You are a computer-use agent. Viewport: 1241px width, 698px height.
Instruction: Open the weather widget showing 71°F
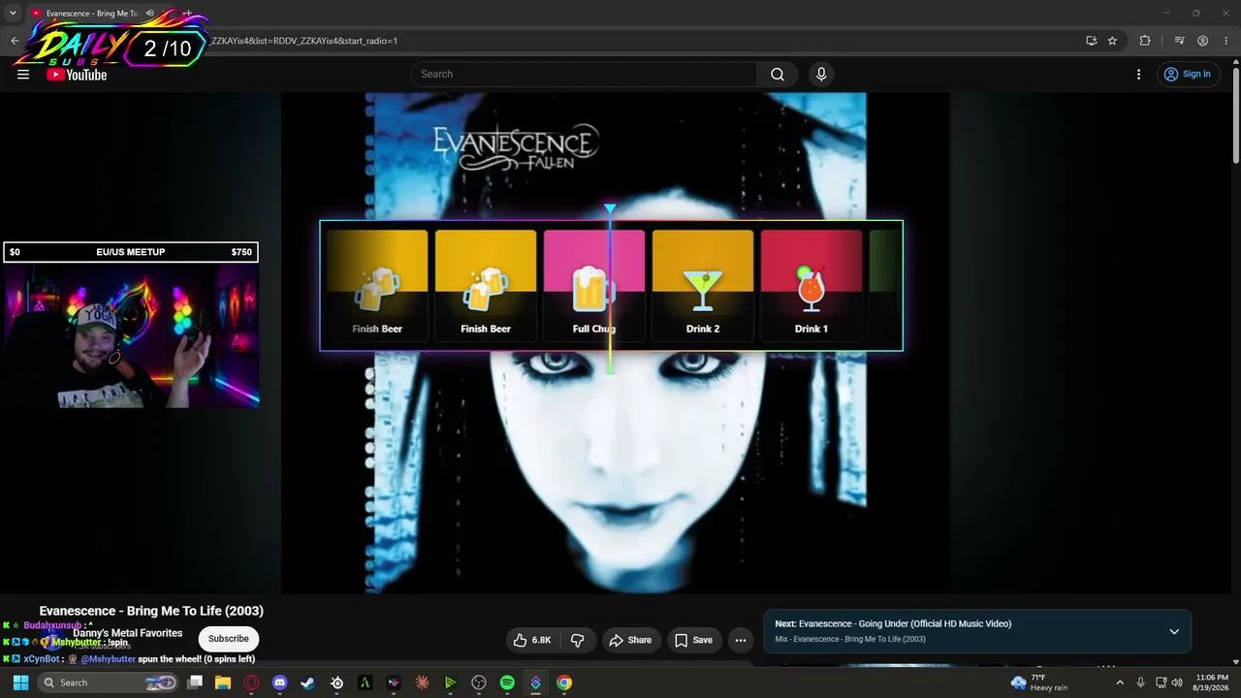click(x=1039, y=682)
